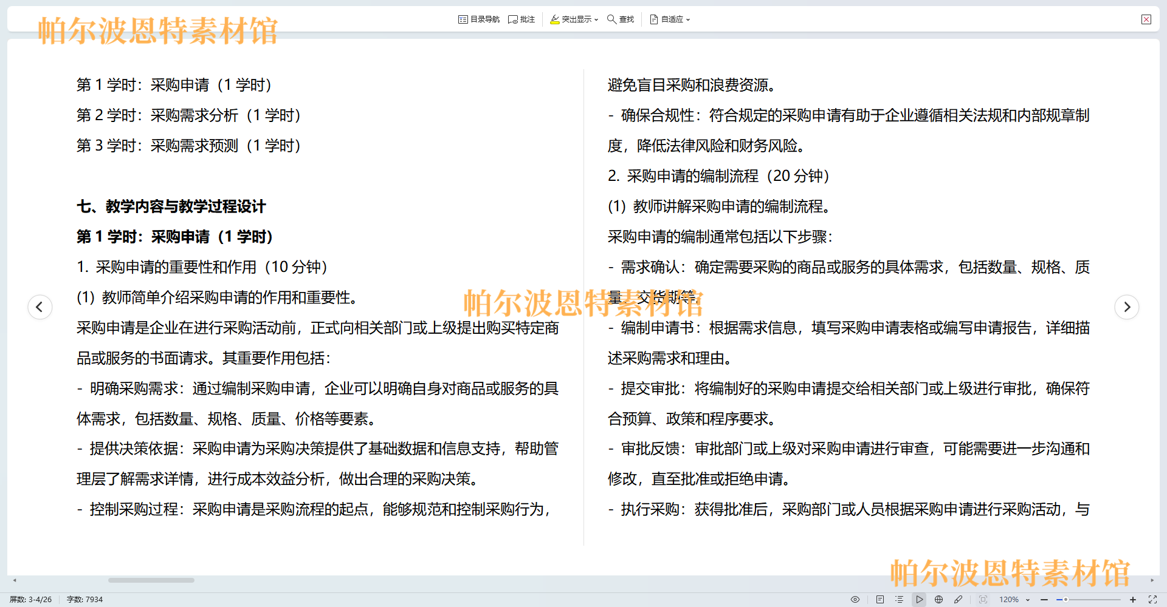Click the horizontal scrollbar thumb
1167x607 pixels.
(151, 580)
